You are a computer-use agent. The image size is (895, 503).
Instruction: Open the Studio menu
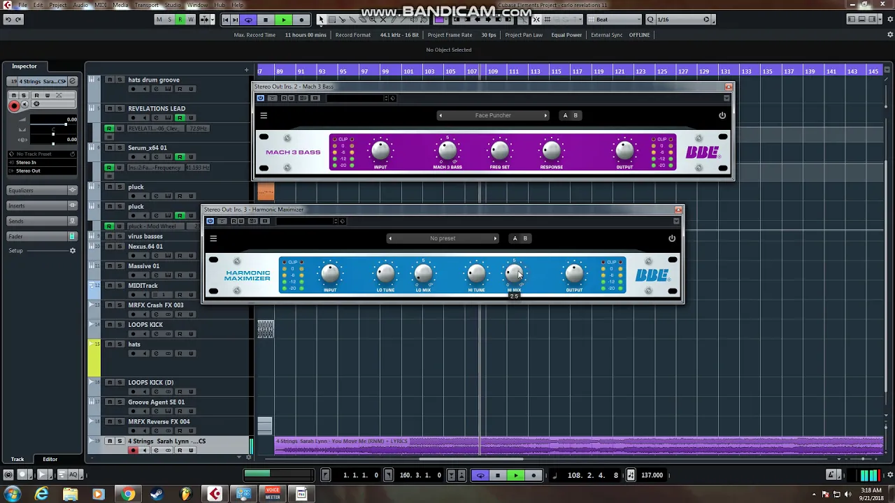pyautogui.click(x=172, y=5)
